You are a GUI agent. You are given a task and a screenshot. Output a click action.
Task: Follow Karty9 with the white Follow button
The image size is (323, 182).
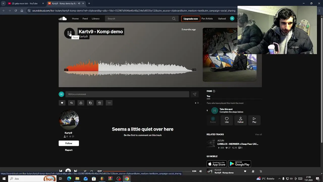[69, 143]
